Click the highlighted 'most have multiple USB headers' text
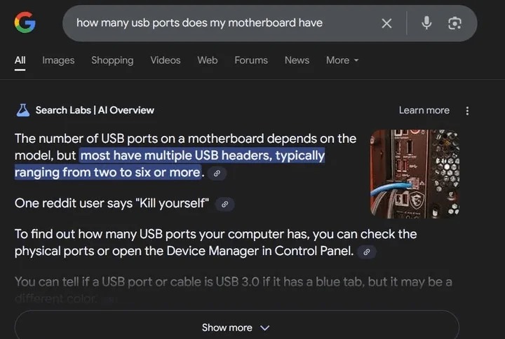 (x=170, y=164)
